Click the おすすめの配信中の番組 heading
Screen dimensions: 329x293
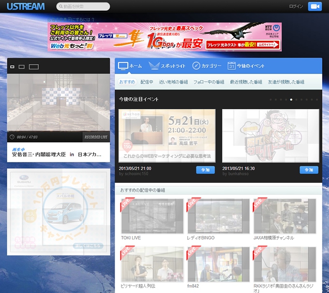[x=143, y=190]
